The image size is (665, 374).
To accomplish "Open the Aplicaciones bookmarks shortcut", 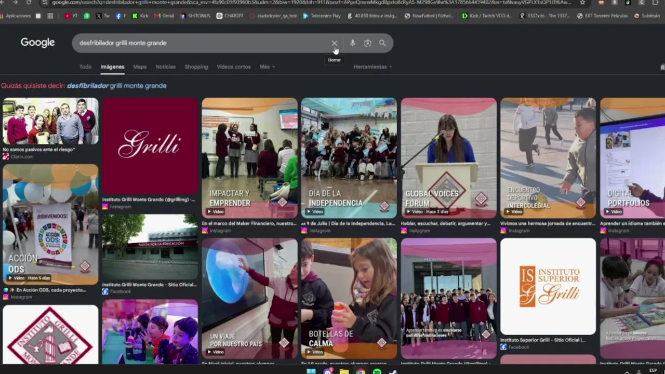I will pyautogui.click(x=16, y=16).
